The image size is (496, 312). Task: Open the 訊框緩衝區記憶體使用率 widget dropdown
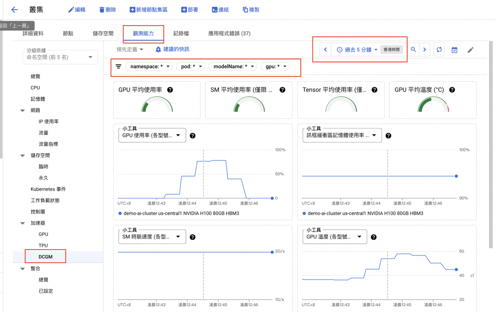coord(342,135)
